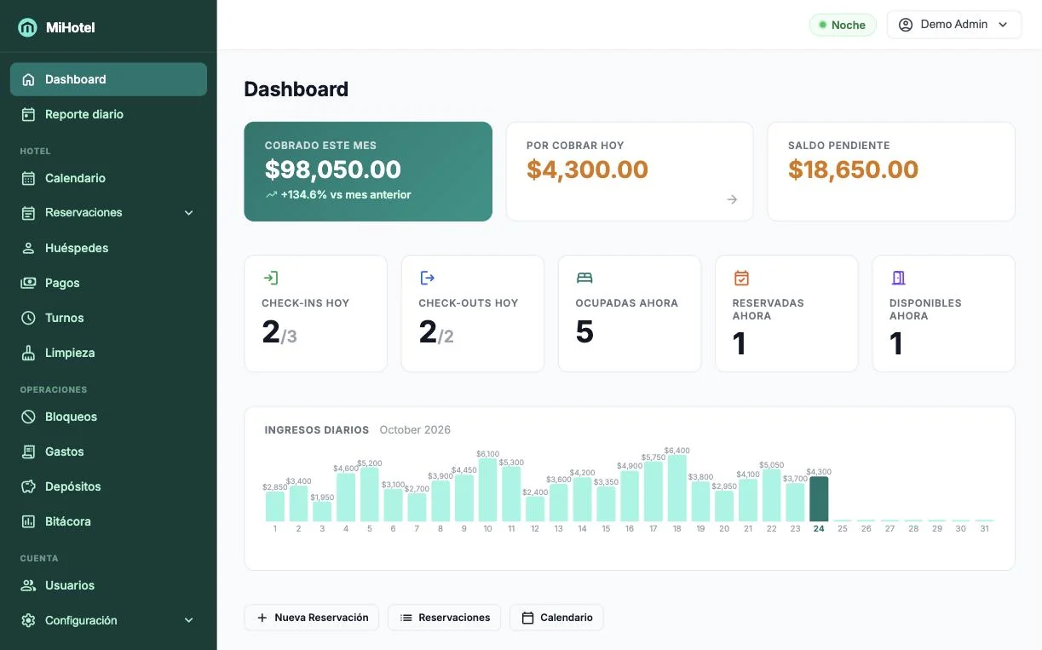Click the blue check-out arrow icon
This screenshot has height=650, width=1042.
tap(427, 278)
